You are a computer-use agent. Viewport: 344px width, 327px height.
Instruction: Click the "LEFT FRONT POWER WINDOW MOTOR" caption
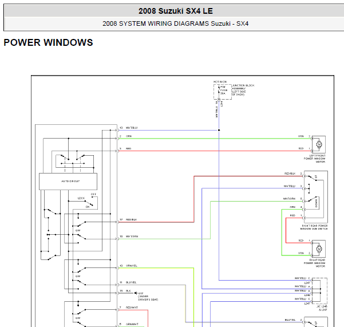[x=315, y=159]
